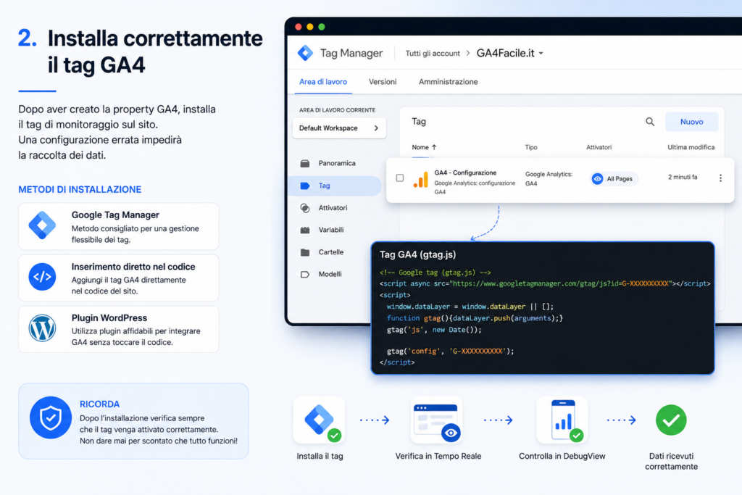Click the Panoramica sidebar icon
The height and width of the screenshot is (495, 742).
pos(305,163)
